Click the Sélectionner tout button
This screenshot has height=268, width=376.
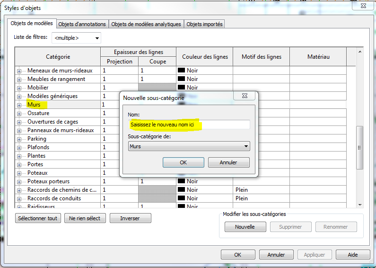(x=38, y=218)
